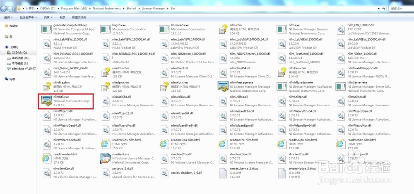Select the lmreread.exe file icon

[164, 29]
